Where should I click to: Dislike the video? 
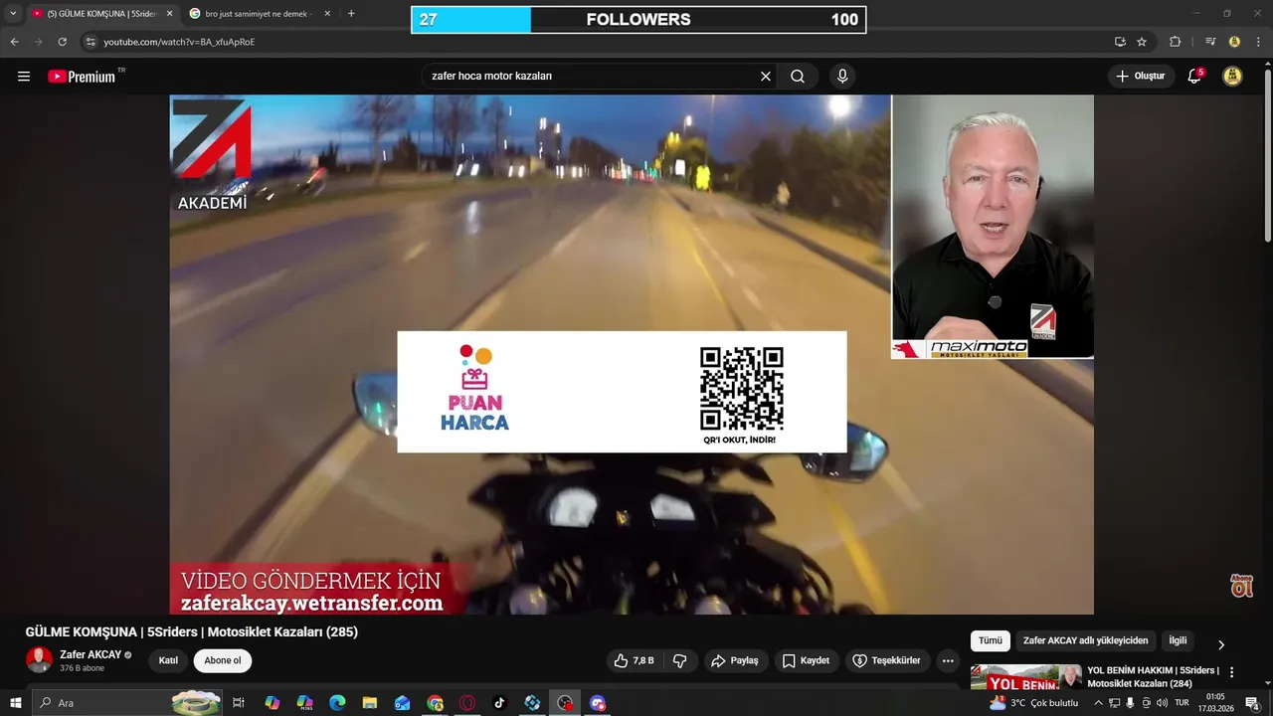pyautogui.click(x=680, y=660)
